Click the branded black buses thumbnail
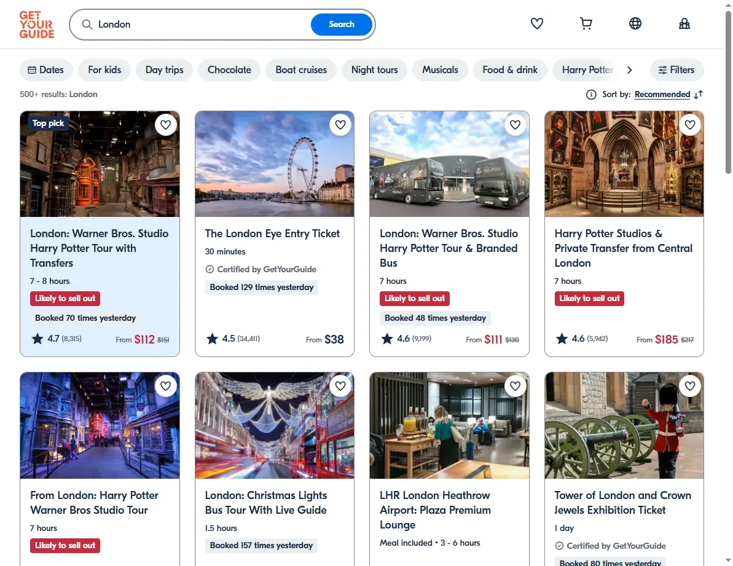Screen dimensions: 733x566 pos(449,164)
